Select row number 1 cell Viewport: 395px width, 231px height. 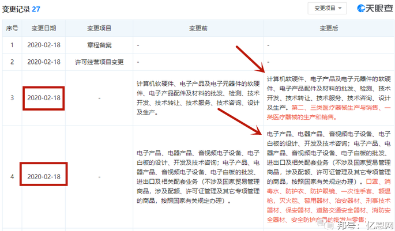(x=12, y=45)
